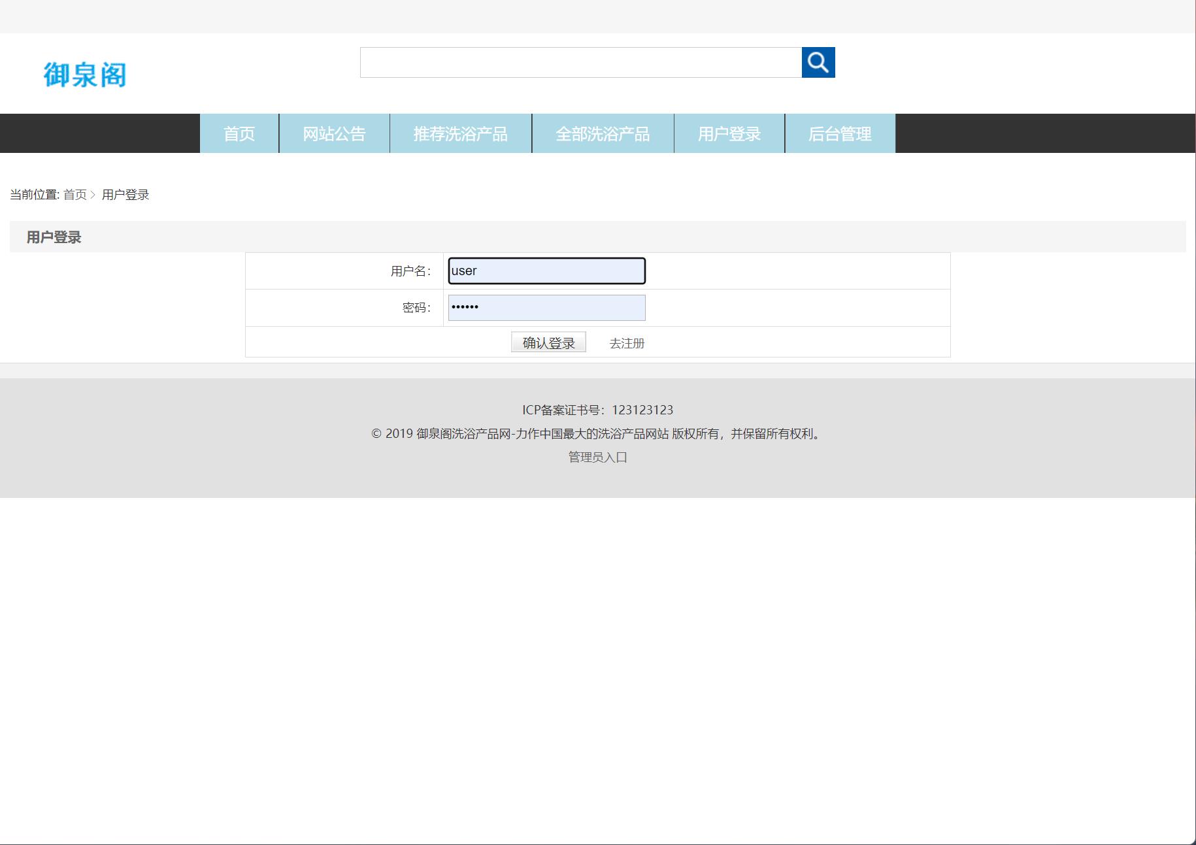Image resolution: width=1196 pixels, height=845 pixels.
Task: Open the 推荐洗浴产品 recommended products page
Action: click(x=460, y=133)
